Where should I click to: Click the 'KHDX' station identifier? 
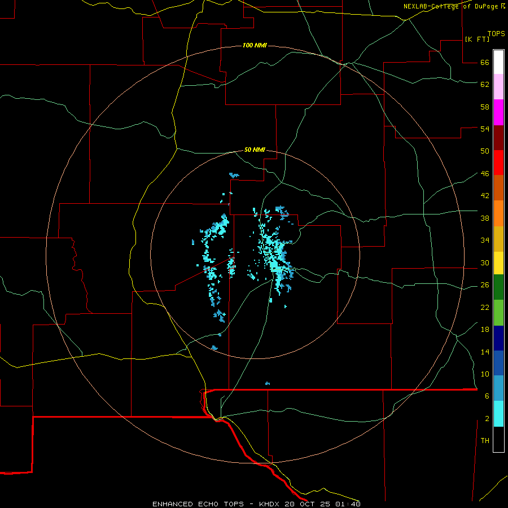[270, 504]
